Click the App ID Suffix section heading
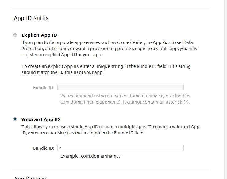Viewport: 227px width, 179px height. pos(31,18)
